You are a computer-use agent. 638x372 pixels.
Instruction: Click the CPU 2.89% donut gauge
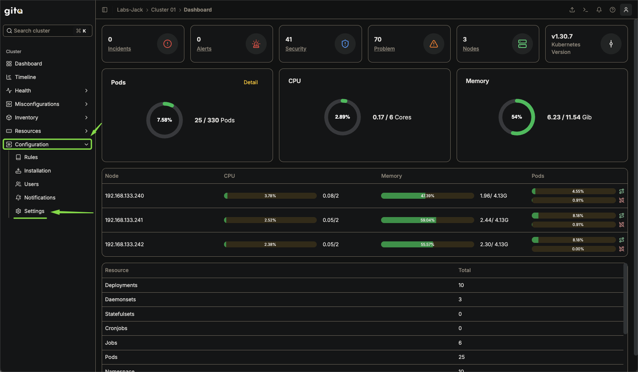point(343,117)
